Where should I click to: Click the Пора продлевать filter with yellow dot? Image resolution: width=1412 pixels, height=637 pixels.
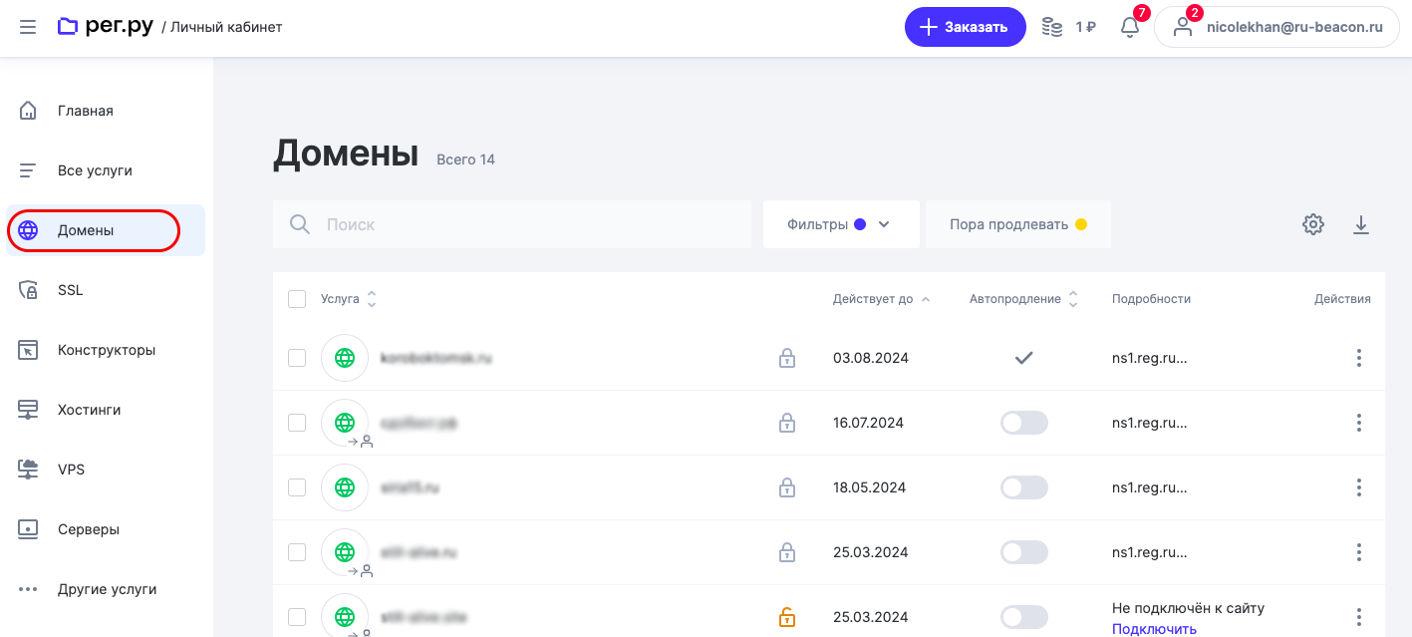(1017, 224)
